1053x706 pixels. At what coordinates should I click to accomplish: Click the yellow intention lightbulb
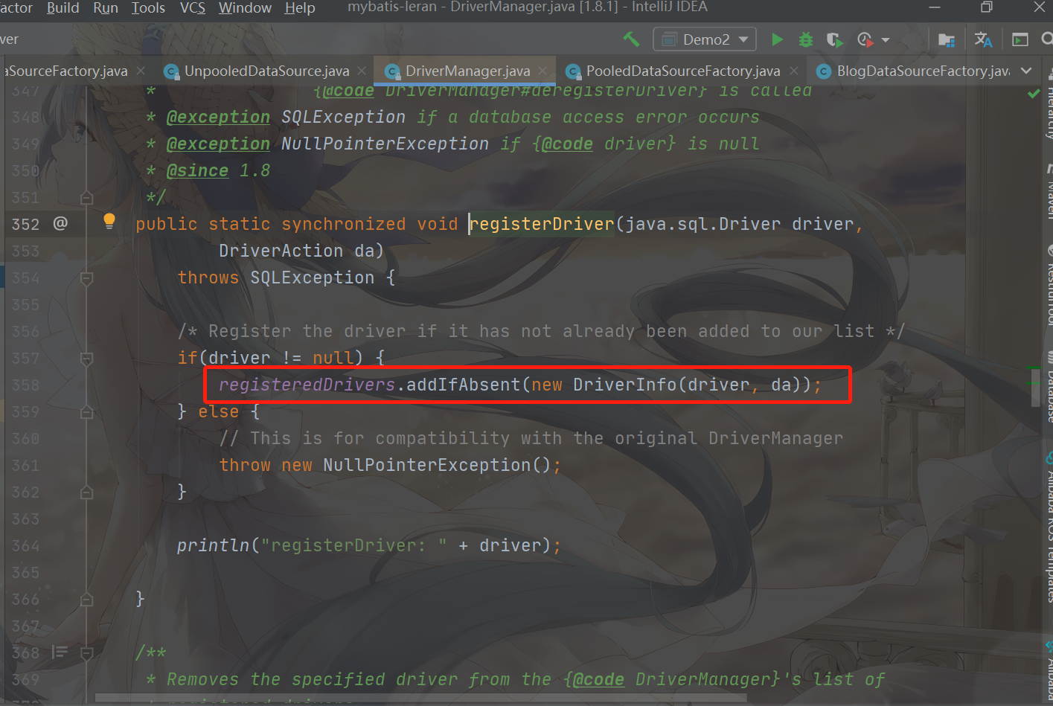tap(109, 221)
